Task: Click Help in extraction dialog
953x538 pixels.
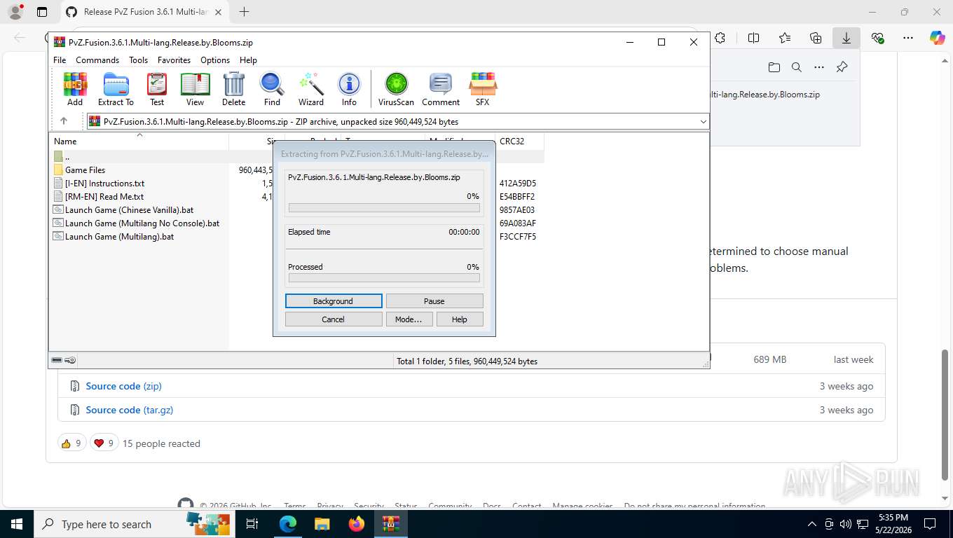Action: [x=460, y=319]
